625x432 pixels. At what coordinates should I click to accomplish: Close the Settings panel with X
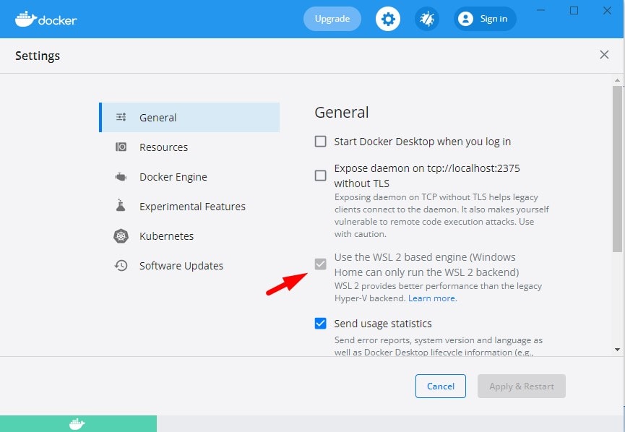604,55
